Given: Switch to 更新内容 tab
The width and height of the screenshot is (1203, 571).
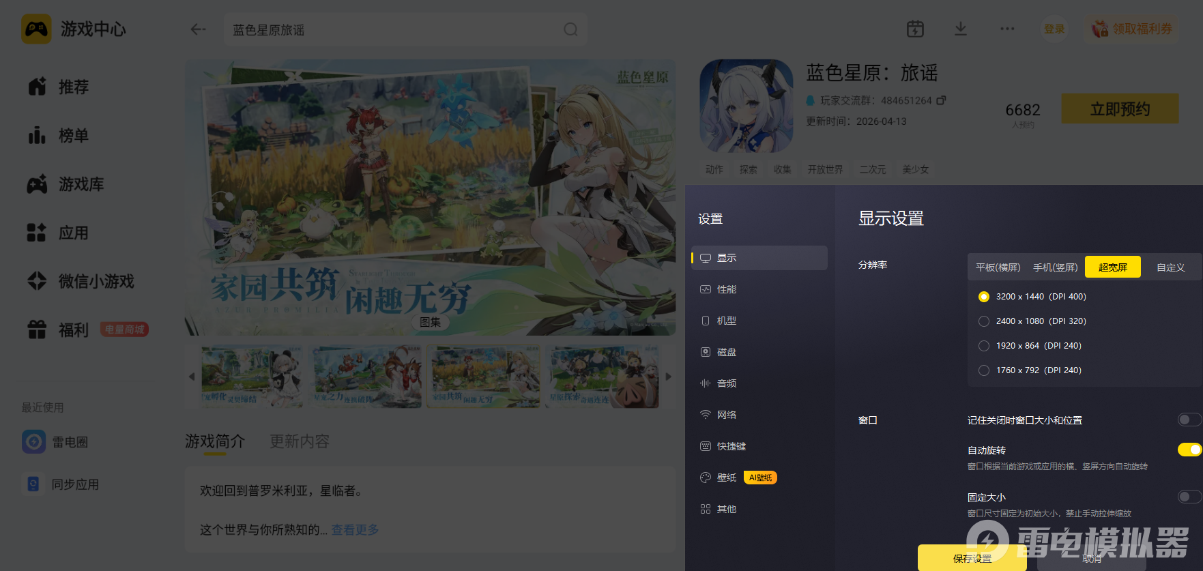Looking at the screenshot, I should click(x=300, y=441).
